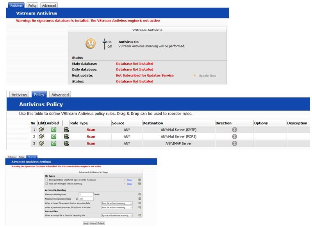This screenshot has height=227, width=312.
Task: Edit rule 1 for Mail Server (SMTP)
Action: coord(41,130)
